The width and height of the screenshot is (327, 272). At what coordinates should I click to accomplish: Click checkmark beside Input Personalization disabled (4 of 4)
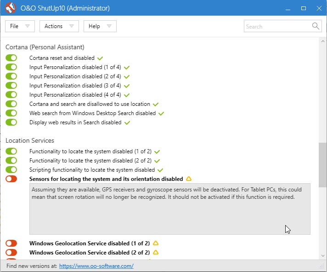(127, 95)
